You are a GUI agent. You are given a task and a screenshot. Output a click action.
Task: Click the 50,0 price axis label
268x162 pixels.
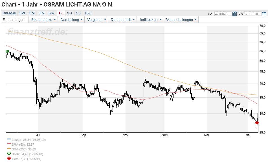point(262,61)
